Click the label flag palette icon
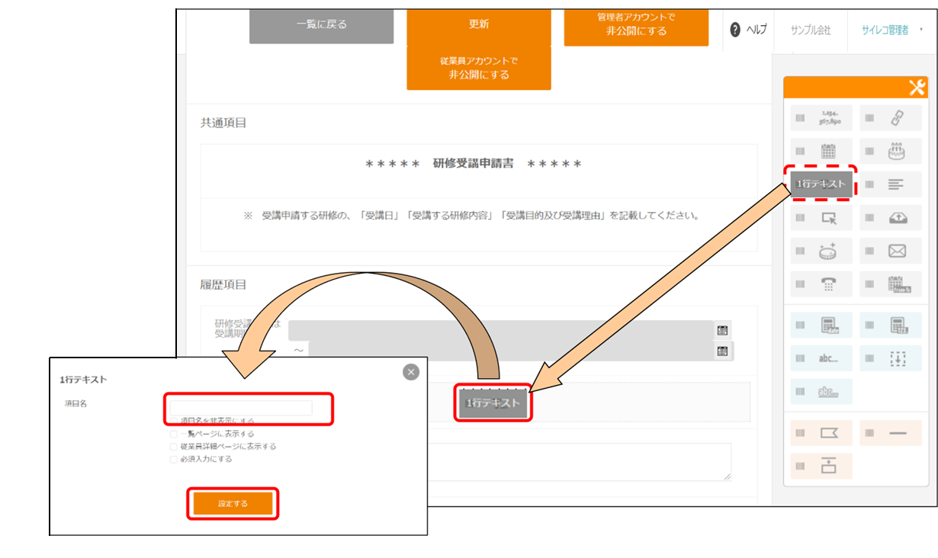Screen dimensions: 938x558 coord(829,433)
